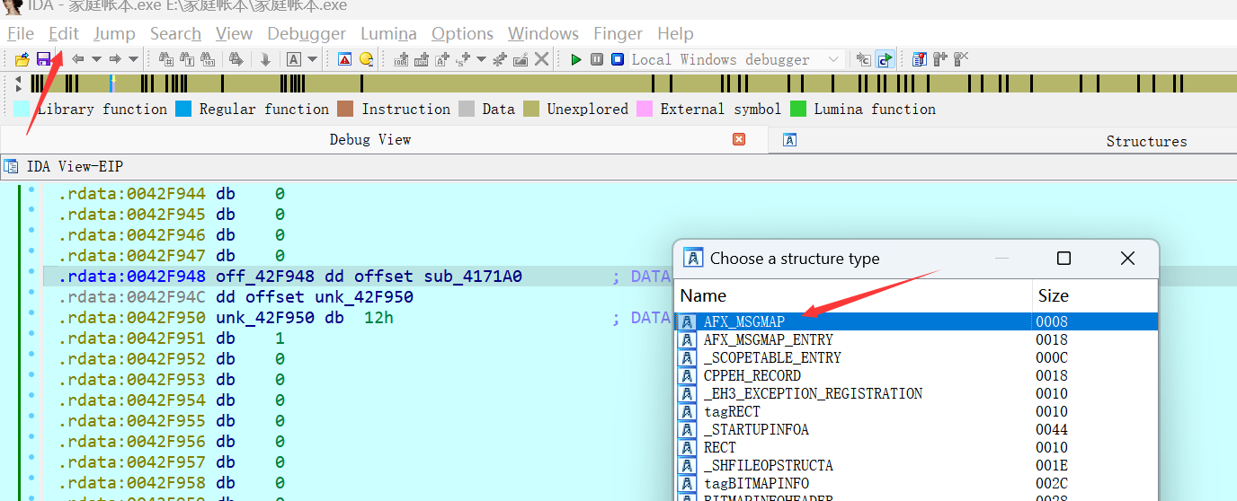Open the back-jump history dropdown arrow
The image size is (1237, 501).
(96, 59)
